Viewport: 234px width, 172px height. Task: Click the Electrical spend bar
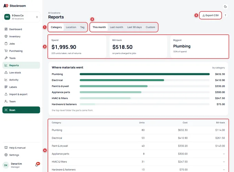coord(122,80)
